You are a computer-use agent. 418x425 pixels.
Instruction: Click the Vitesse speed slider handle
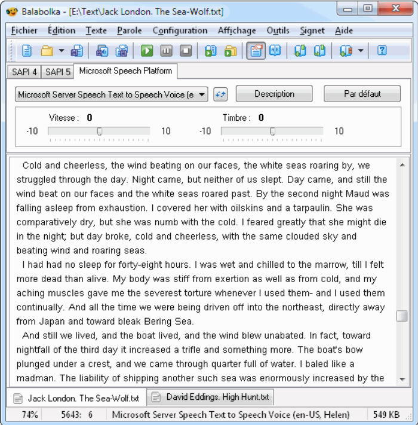pos(100,131)
